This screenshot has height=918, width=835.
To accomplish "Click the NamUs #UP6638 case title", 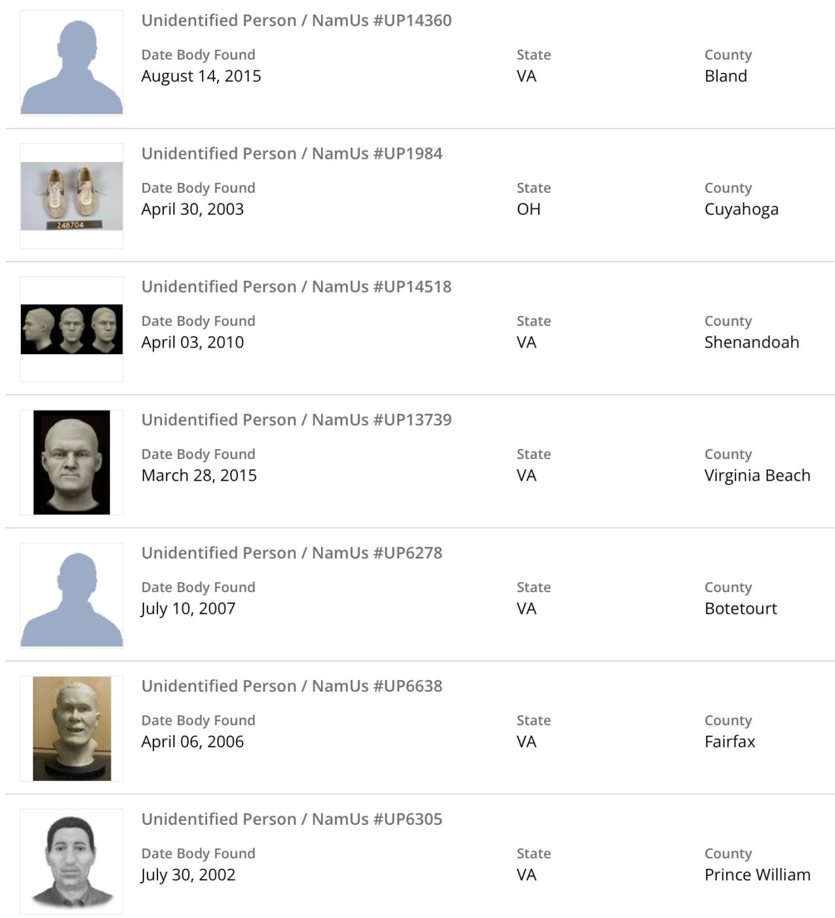I will (x=292, y=686).
